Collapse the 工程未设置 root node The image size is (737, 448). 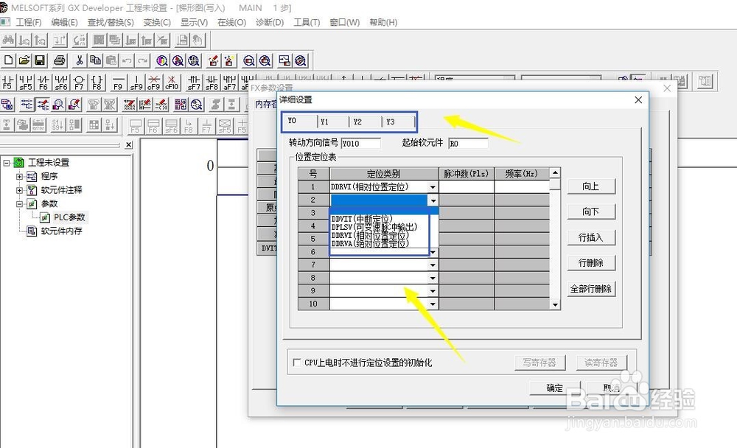tap(6, 163)
